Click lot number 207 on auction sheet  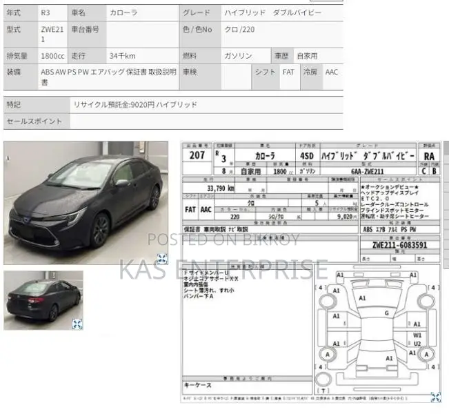197,155
